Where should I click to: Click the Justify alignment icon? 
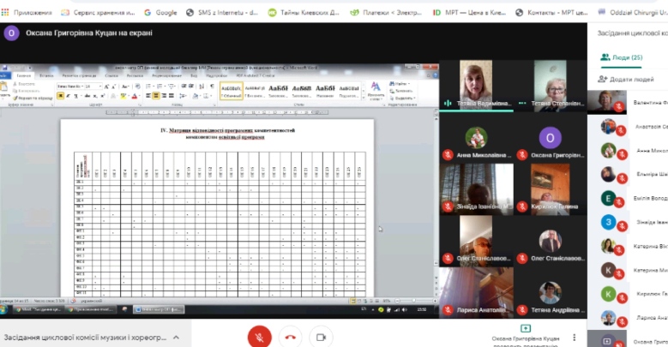tap(172, 95)
